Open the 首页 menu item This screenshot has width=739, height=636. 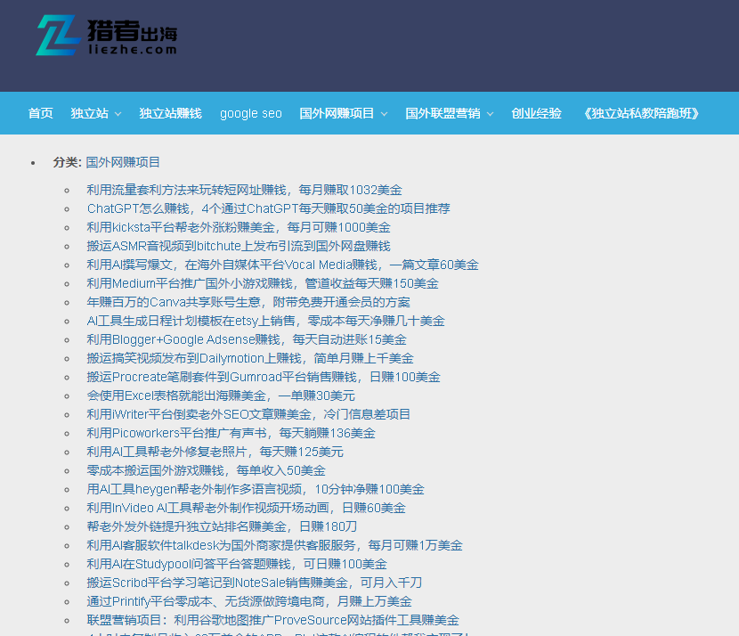[41, 113]
